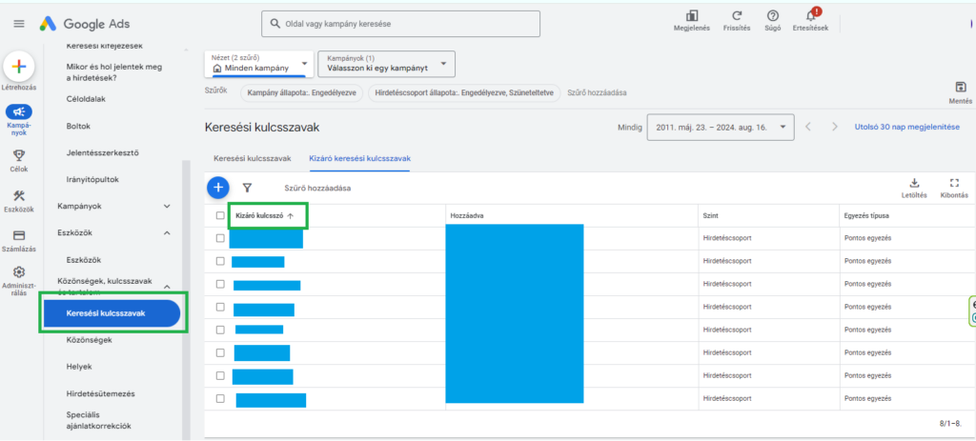This screenshot has height=441, width=976.
Task: Click Utolsó 30 nap megjelenítése link
Action: click(906, 127)
